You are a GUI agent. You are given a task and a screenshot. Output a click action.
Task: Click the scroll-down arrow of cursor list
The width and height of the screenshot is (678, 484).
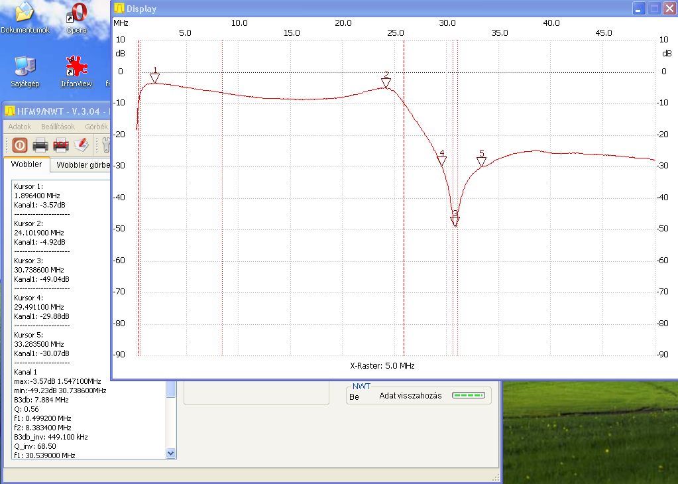[170, 453]
